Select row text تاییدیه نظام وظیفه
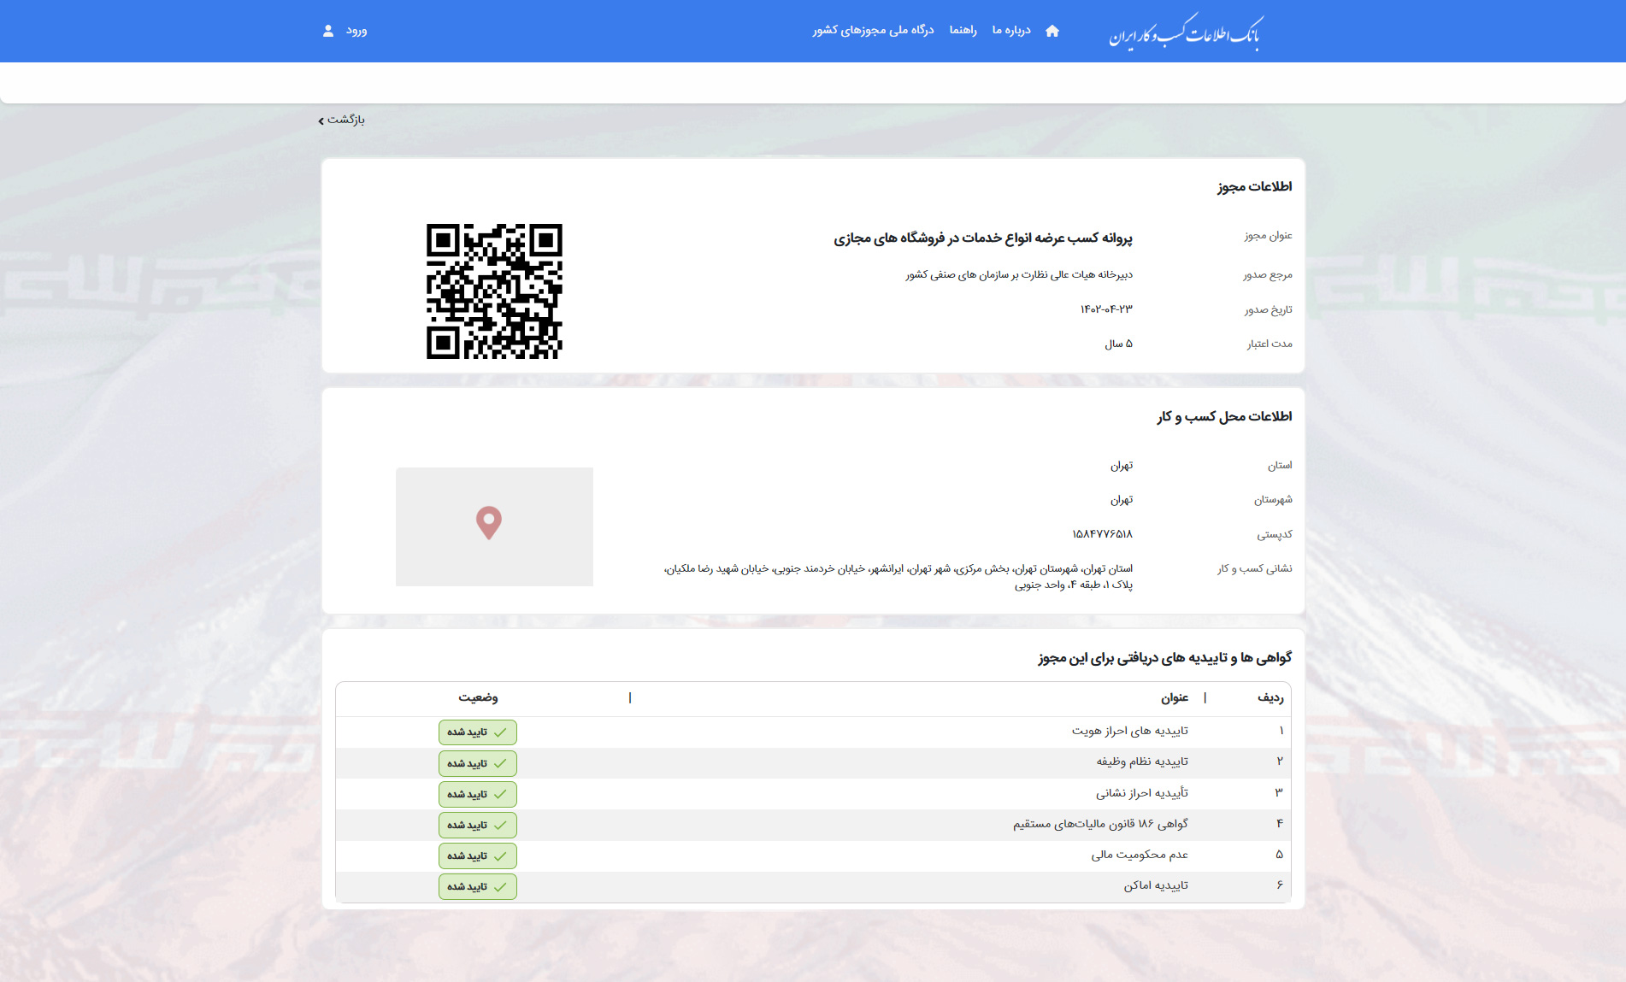1626x982 pixels. tap(1142, 761)
